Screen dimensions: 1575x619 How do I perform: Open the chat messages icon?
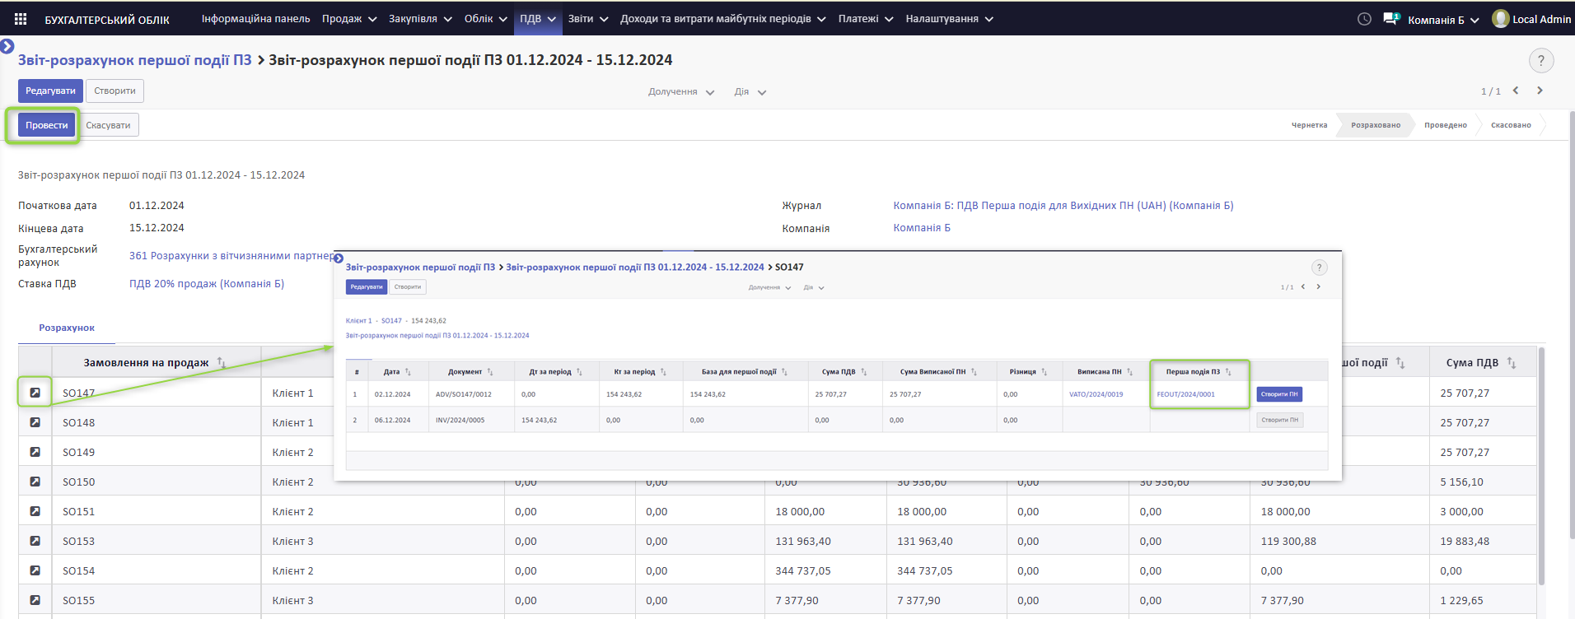click(x=1391, y=18)
